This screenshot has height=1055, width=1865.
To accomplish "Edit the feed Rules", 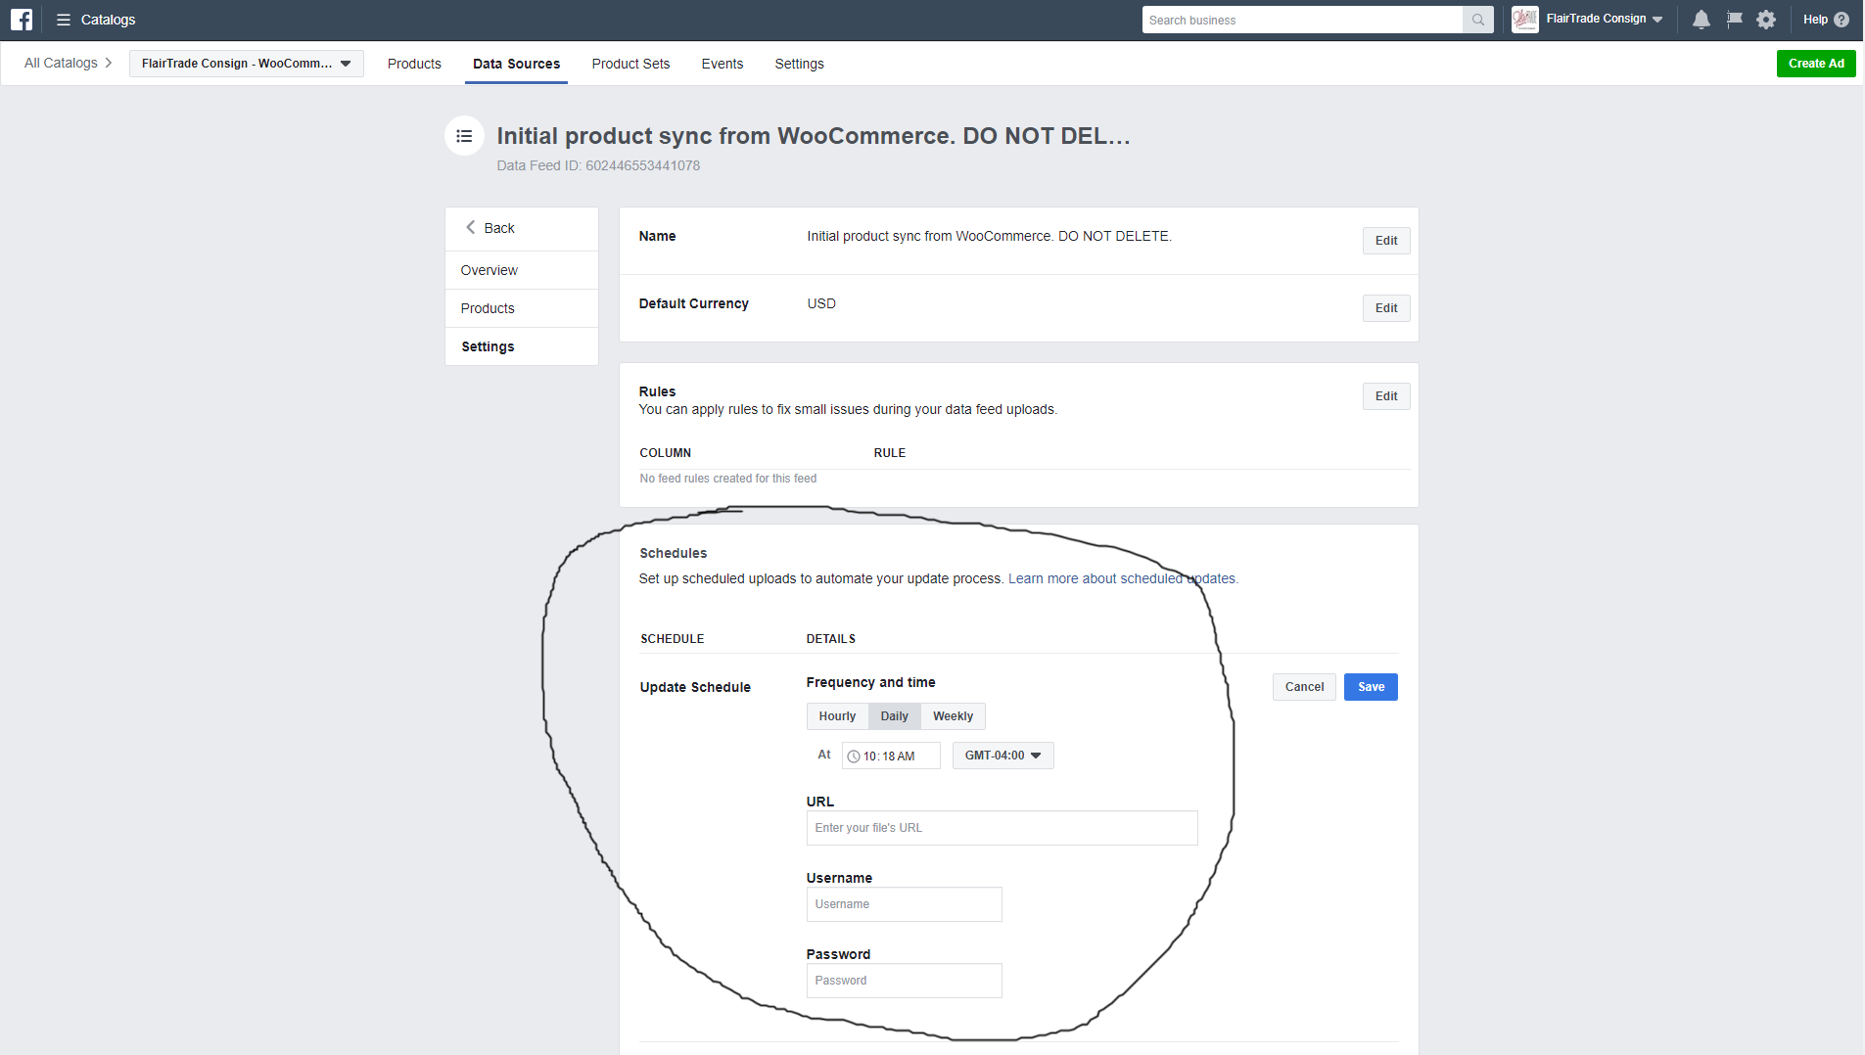I will [1386, 396].
